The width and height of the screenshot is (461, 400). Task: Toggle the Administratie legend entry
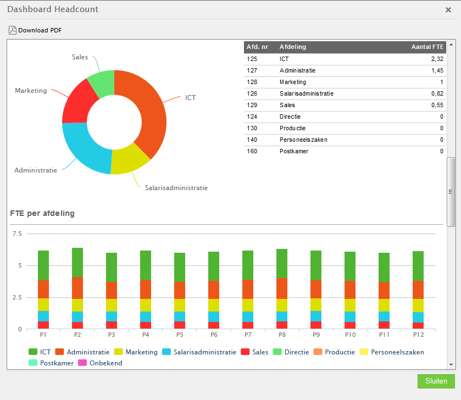pyautogui.click(x=82, y=352)
